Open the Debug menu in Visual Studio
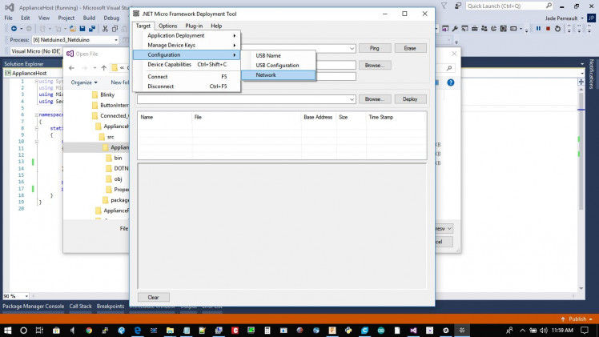Image resolution: width=599 pixels, height=337 pixels. (x=111, y=18)
